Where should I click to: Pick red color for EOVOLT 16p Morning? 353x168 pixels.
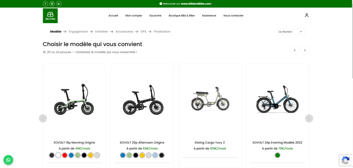pos(65,155)
